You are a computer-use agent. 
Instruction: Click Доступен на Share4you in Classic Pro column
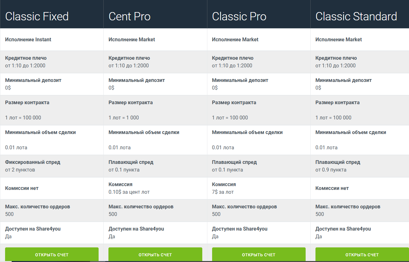click(240, 229)
